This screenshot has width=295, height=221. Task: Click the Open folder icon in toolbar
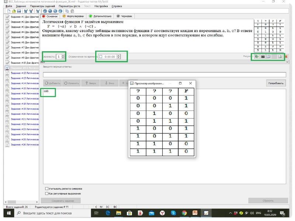[x=13, y=11]
